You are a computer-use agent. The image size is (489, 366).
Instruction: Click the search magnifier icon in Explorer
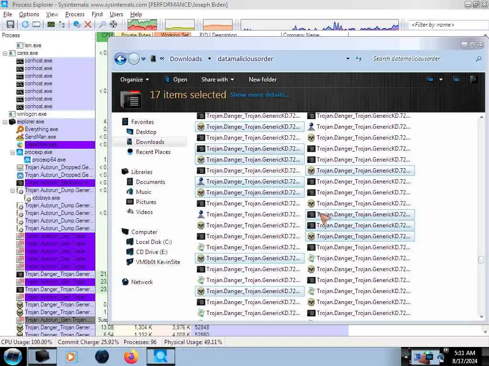[x=478, y=59]
